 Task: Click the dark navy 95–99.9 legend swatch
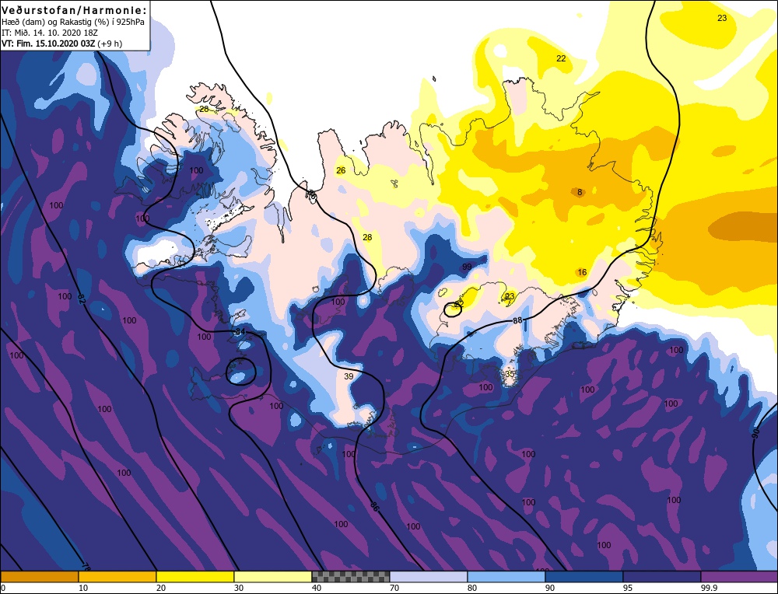(x=662, y=577)
